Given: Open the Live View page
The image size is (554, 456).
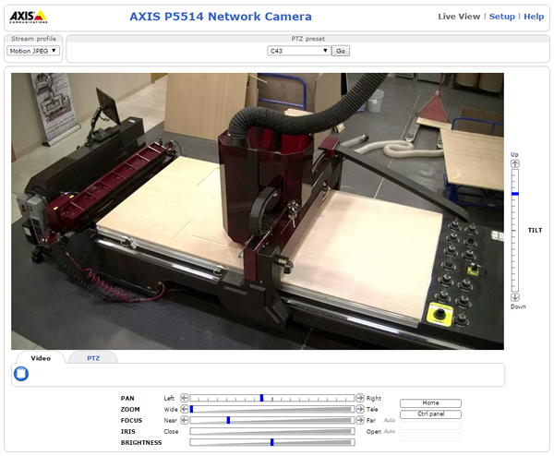Looking at the screenshot, I should click(459, 17).
